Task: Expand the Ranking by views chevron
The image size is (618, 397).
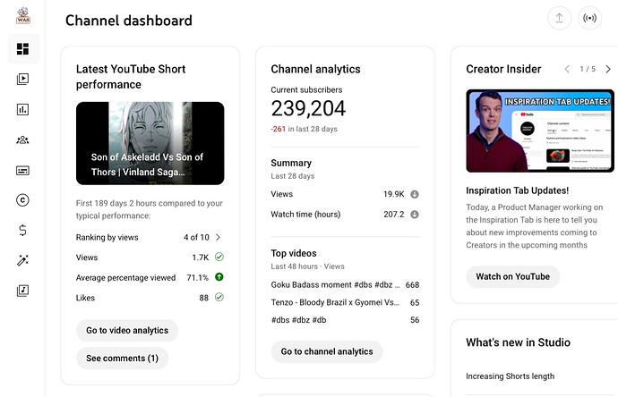Action: (x=218, y=237)
